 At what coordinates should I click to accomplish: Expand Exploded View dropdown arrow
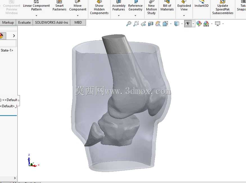(x=184, y=15)
